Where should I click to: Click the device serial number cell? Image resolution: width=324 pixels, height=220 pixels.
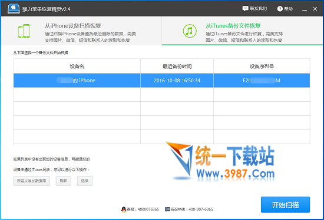262,81
